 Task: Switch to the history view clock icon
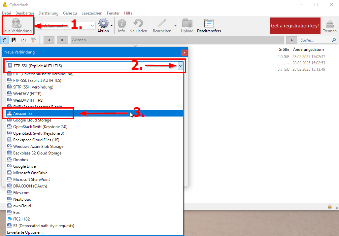23,40
